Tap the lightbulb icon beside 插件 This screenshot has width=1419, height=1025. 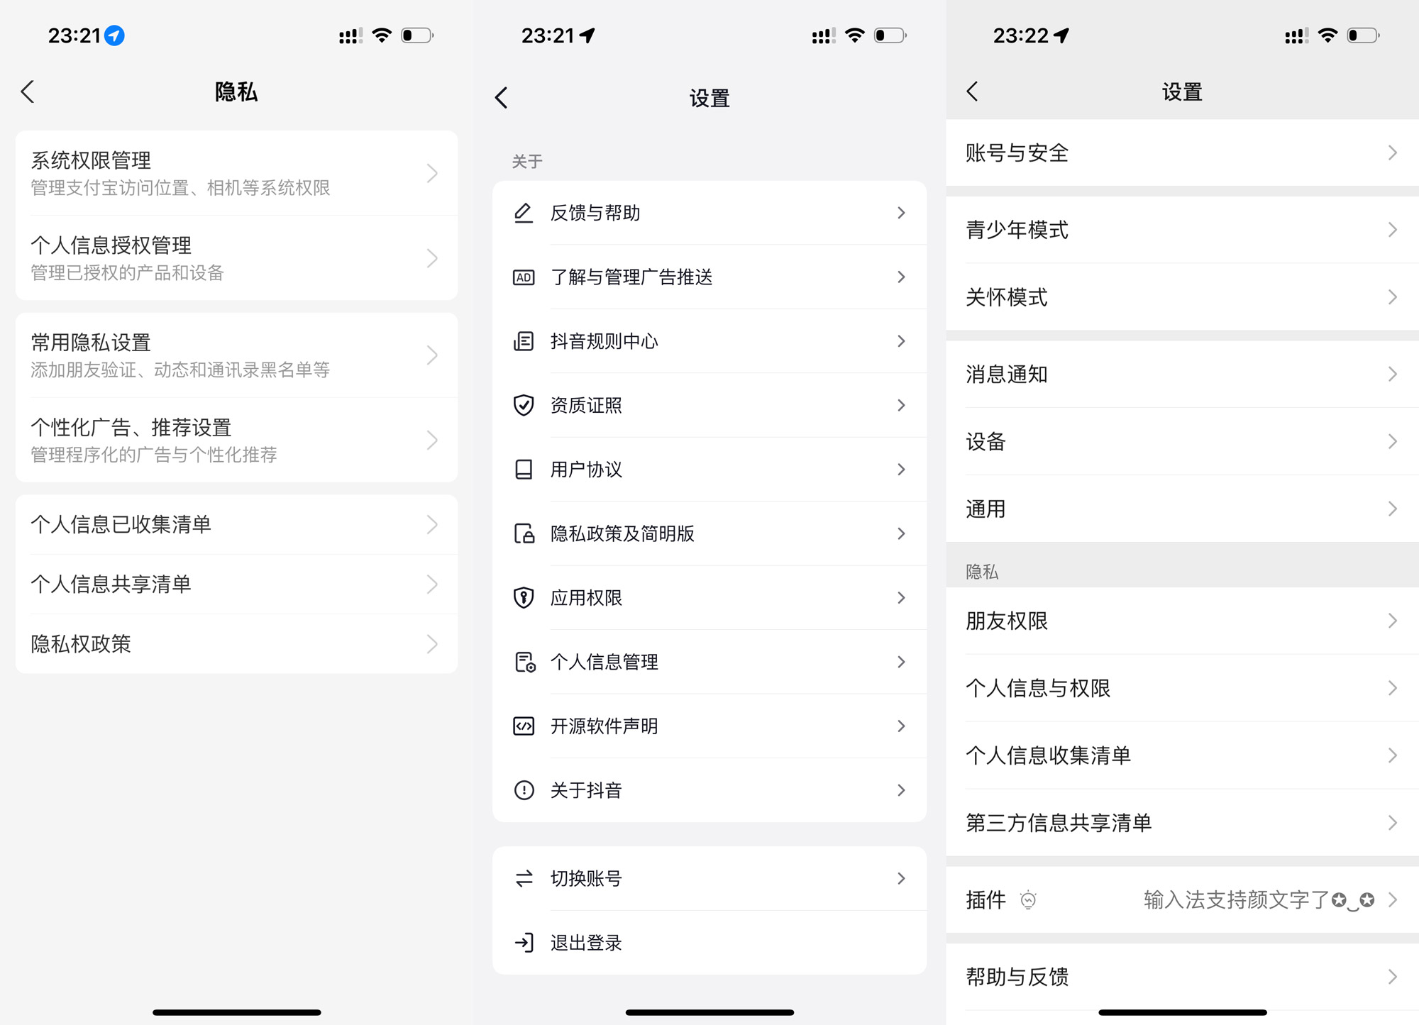point(1028,900)
